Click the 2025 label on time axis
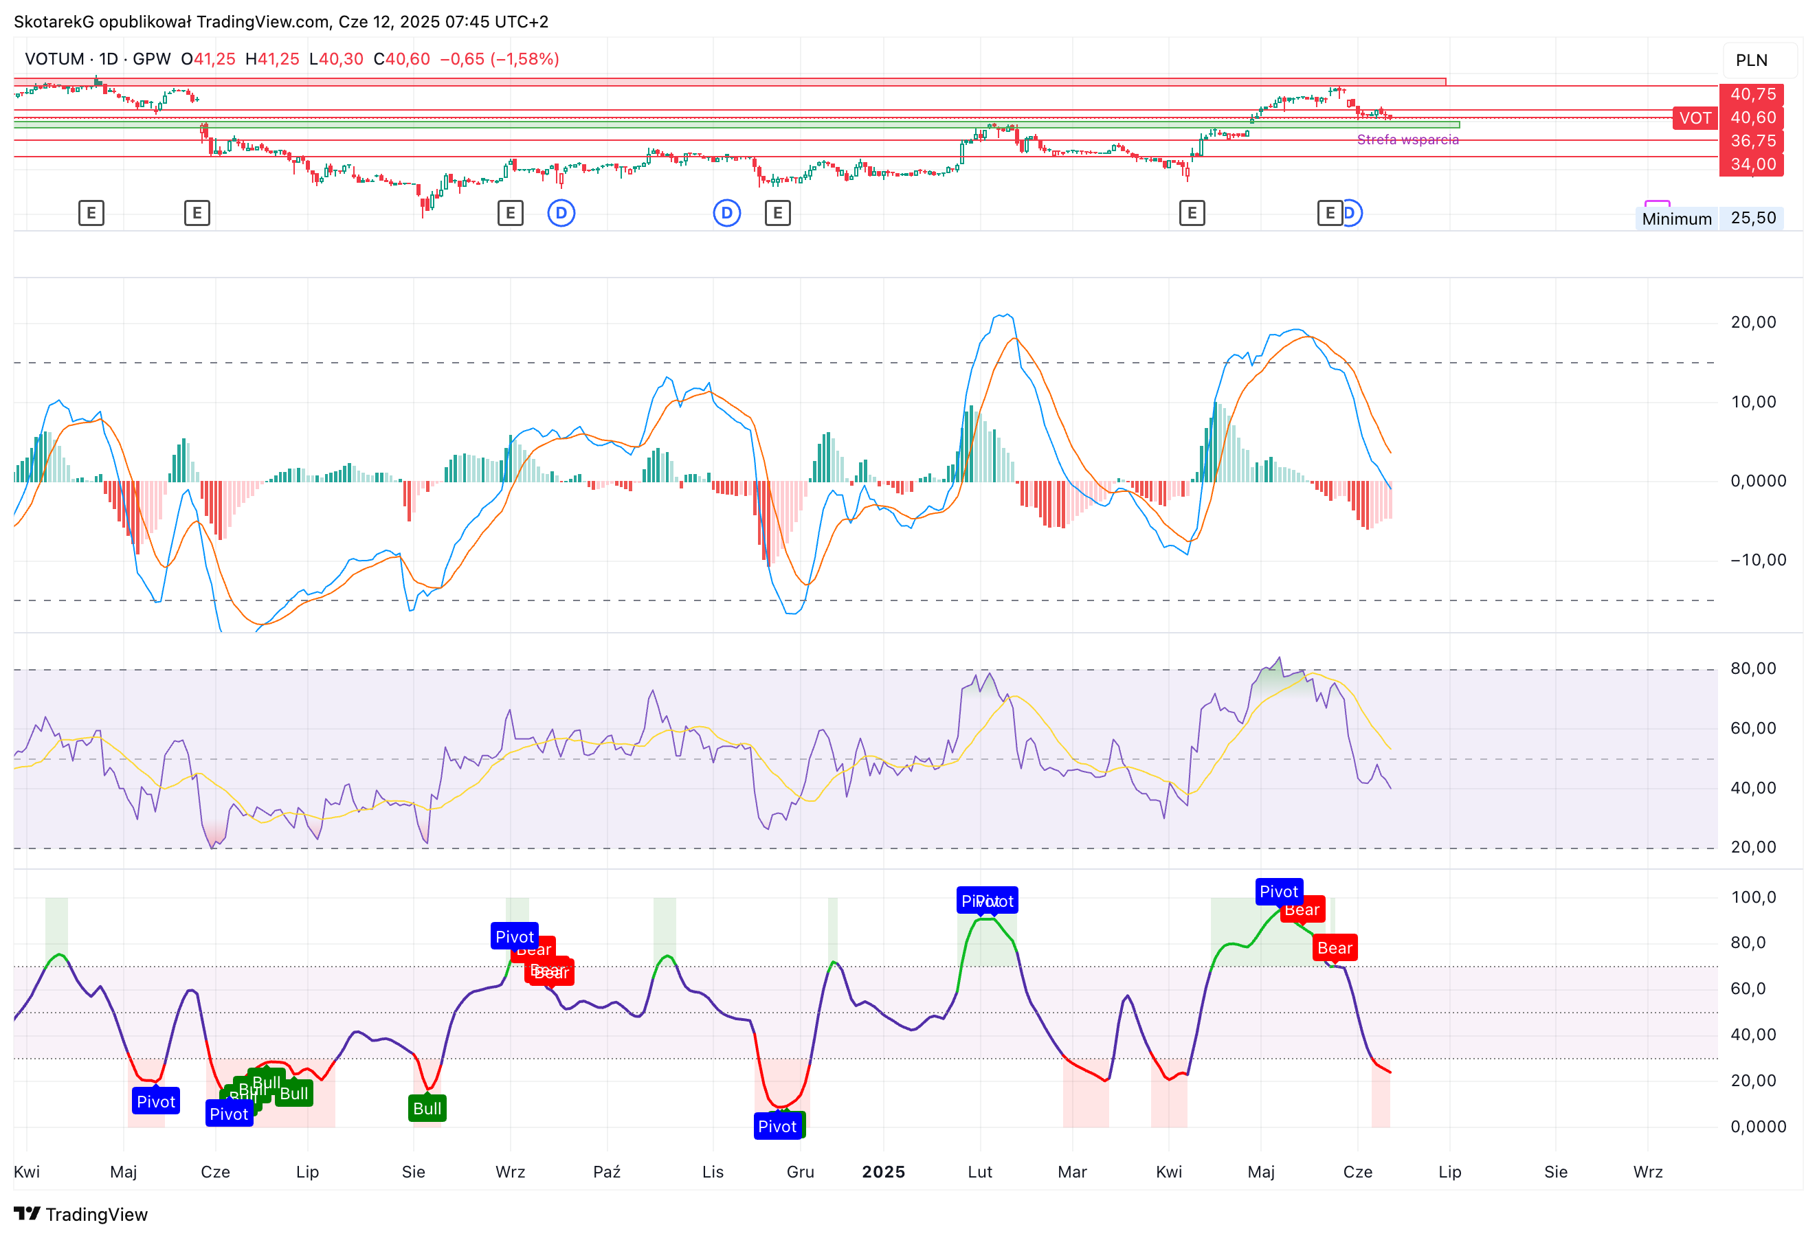1817x1238 pixels. (x=884, y=1171)
